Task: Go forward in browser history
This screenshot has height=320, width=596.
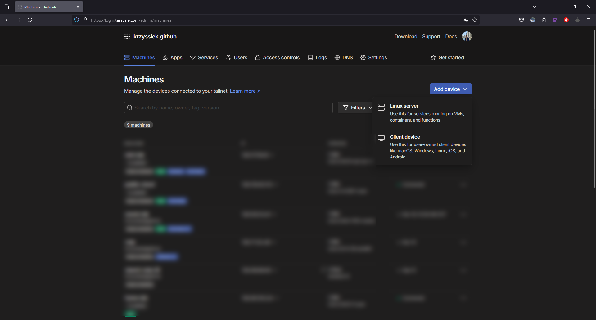Action: pos(19,20)
